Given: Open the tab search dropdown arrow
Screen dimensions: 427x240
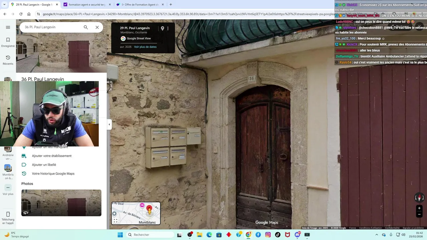Looking at the screenshot, I should (4, 5).
